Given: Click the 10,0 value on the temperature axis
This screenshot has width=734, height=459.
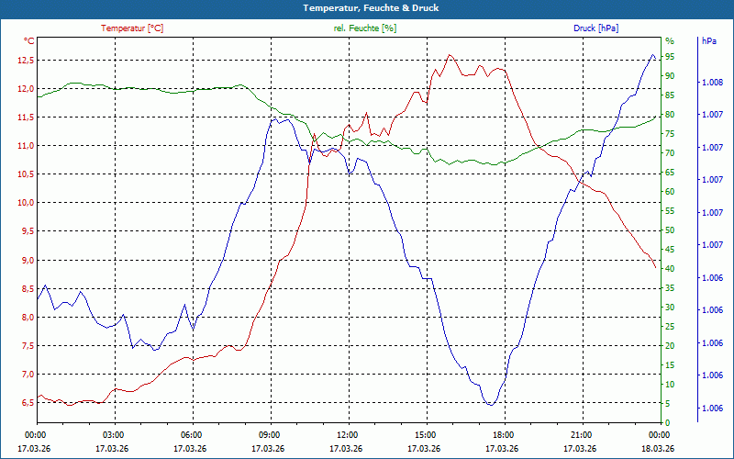Looking at the screenshot, I should pyautogui.click(x=26, y=203).
